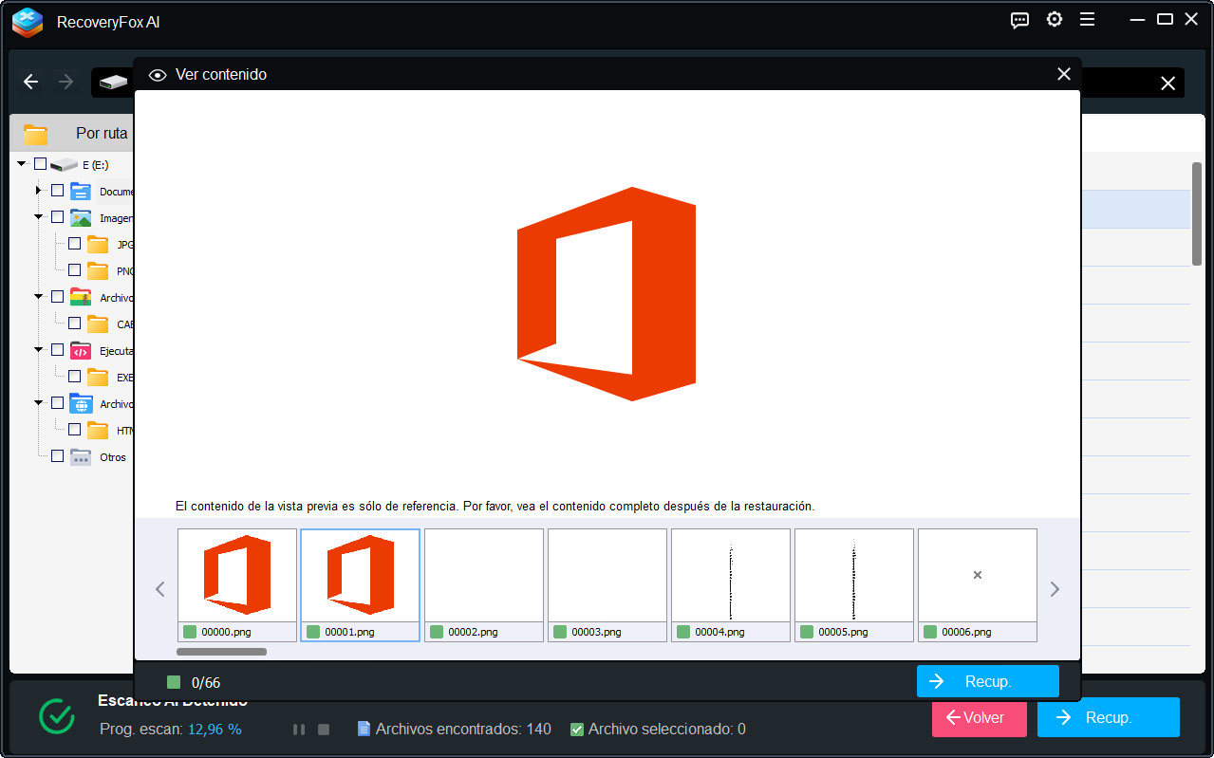
Task: Click the thumbnail strip horizontal scrollbar
Action: 221,652
